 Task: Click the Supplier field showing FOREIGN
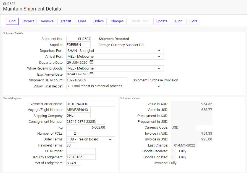coord(78,44)
